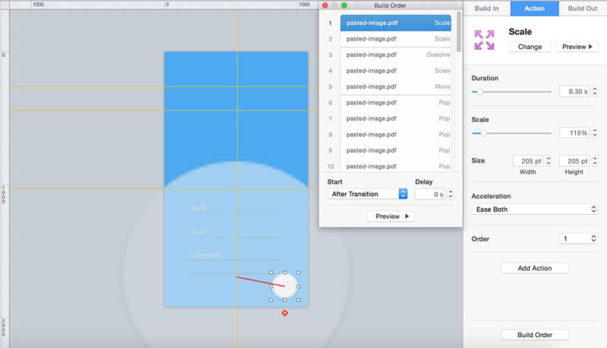Select build row 2 pasted-image.pdf Scale
607x348 pixels.
(395, 39)
